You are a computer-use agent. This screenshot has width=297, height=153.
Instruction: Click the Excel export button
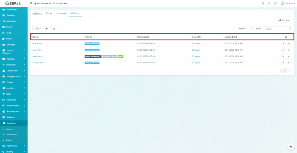click(258, 29)
